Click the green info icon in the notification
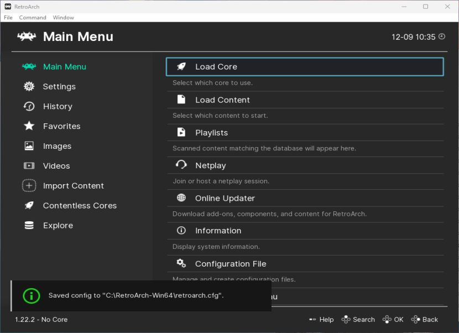The width and height of the screenshot is (459, 333). 32,296
